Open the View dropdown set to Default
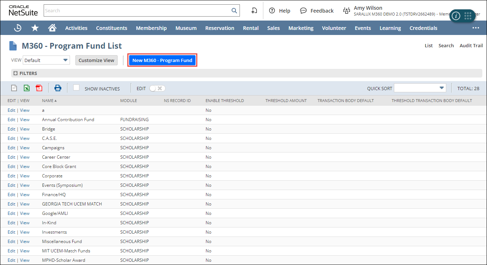The width and height of the screenshot is (487, 265). coord(46,60)
